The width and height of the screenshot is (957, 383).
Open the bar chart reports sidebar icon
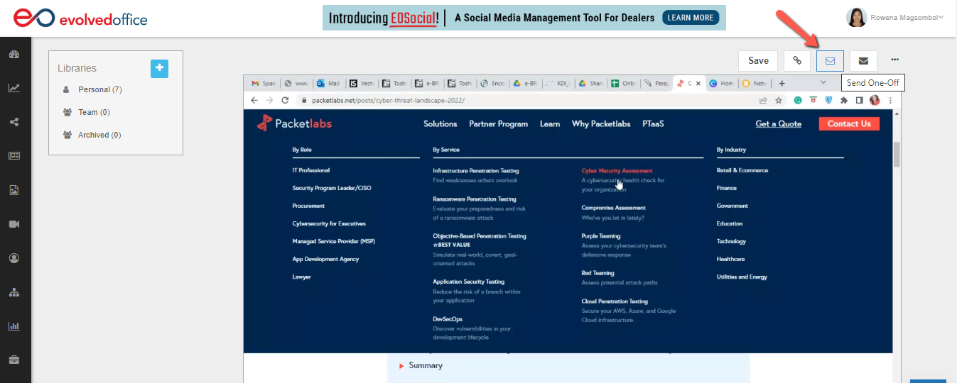click(x=13, y=326)
